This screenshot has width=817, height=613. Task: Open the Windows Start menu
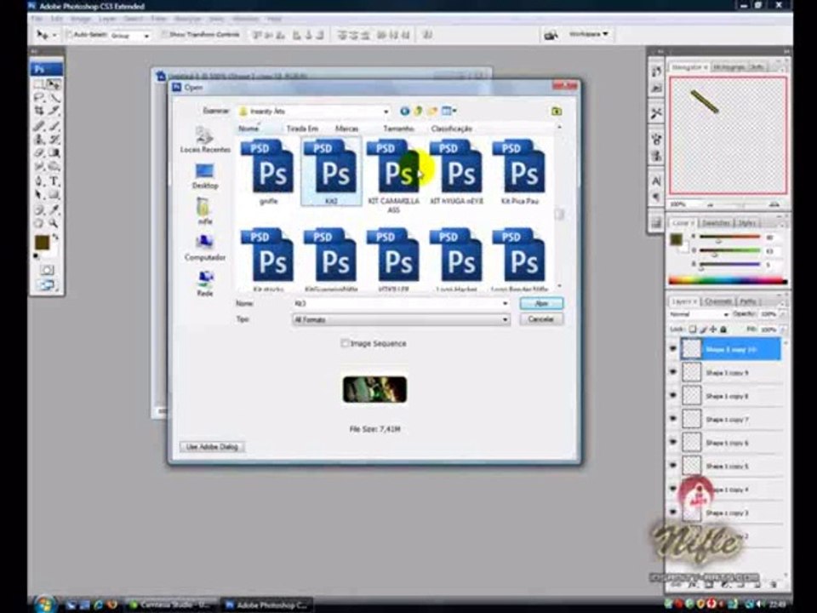pyautogui.click(x=45, y=604)
